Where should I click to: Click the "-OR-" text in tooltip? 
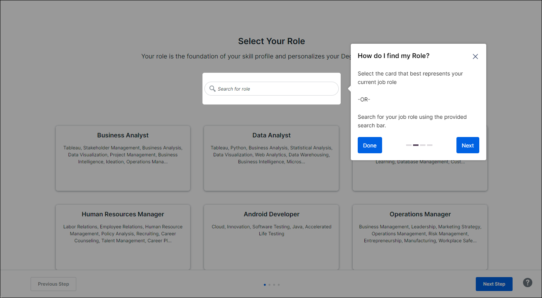[364, 99]
